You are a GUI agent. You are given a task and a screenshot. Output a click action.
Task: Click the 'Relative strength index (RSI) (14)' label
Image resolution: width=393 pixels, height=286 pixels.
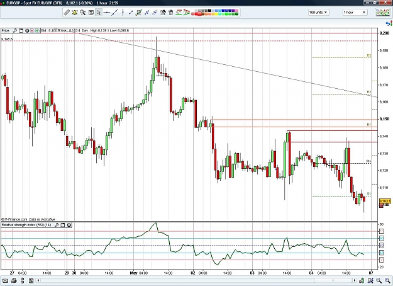[26, 225]
